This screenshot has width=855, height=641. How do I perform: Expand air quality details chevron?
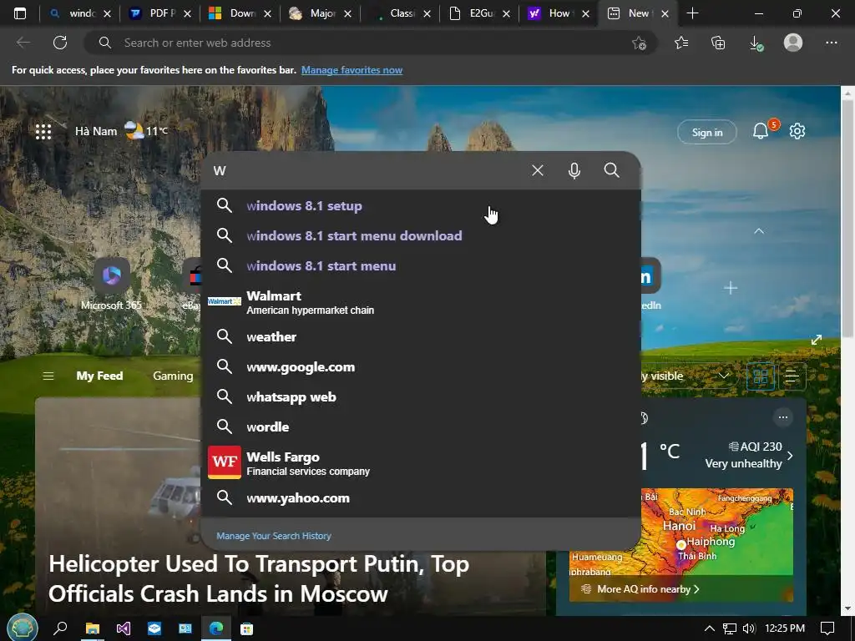790,455
